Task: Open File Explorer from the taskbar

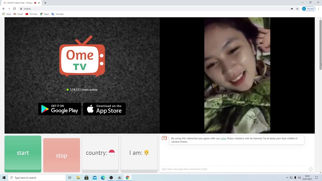Action: 78,178
